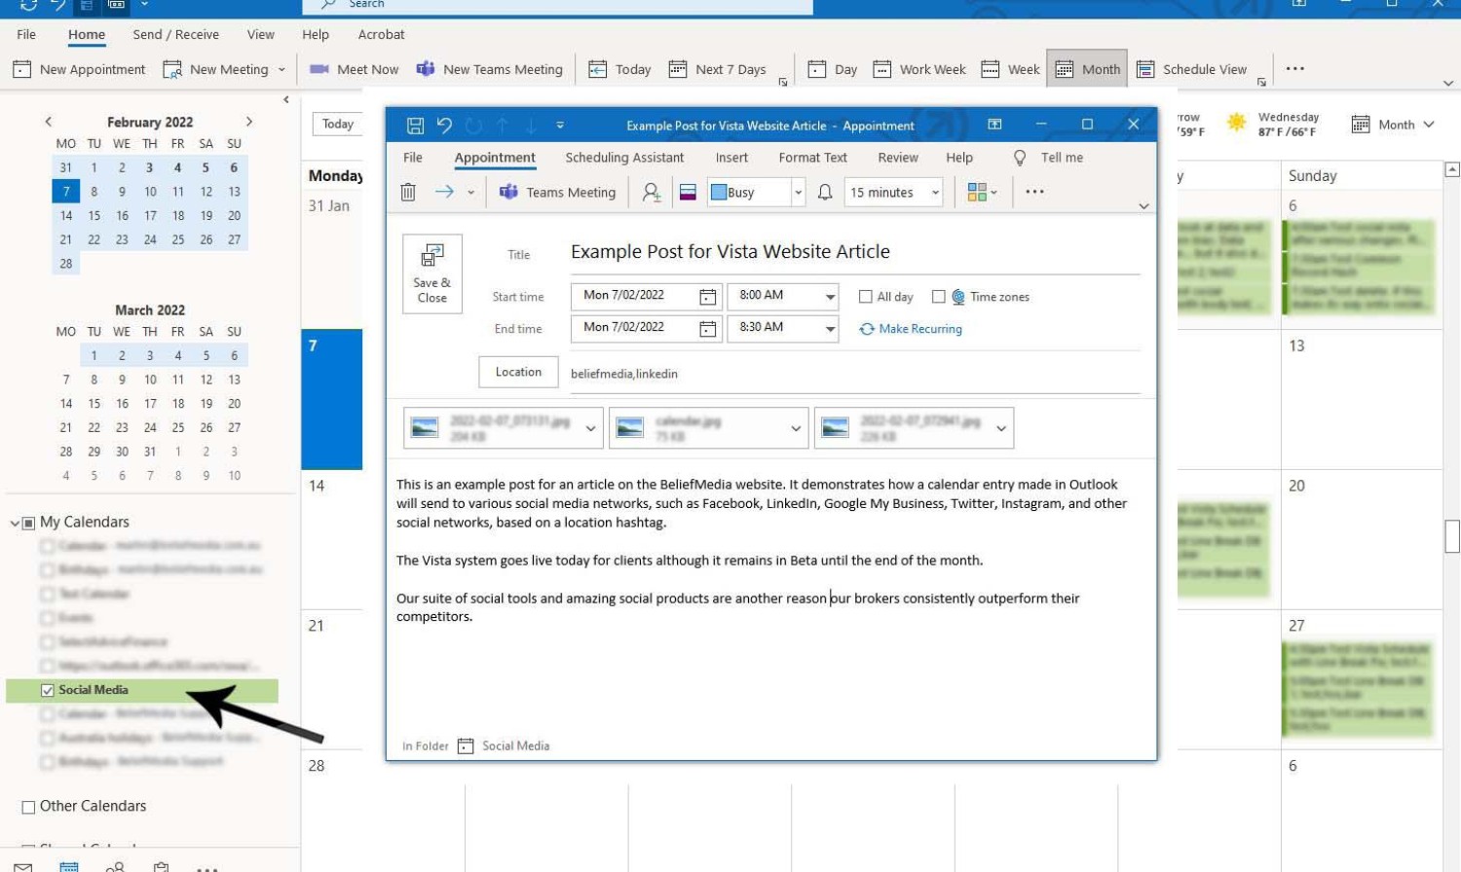Tick the Time zones checkbox

click(939, 297)
